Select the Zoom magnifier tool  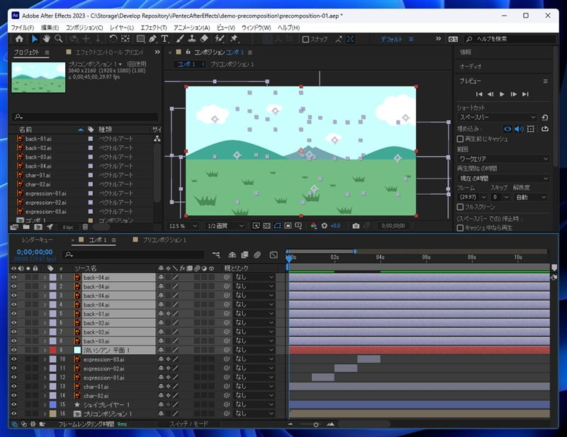(x=58, y=39)
